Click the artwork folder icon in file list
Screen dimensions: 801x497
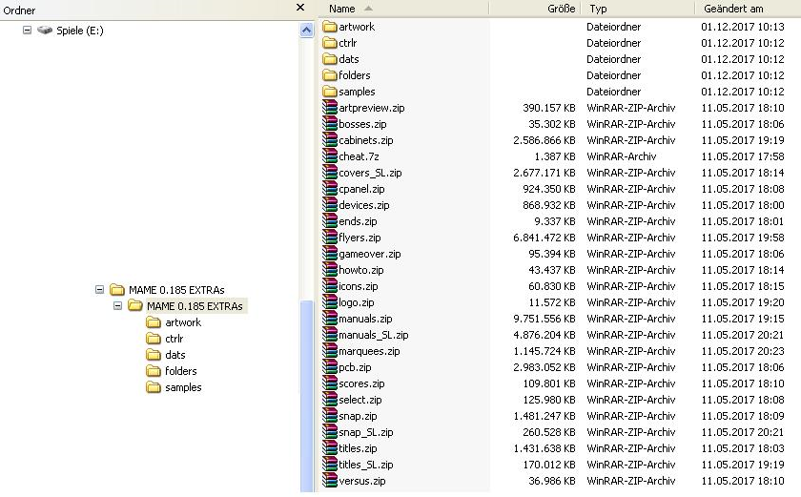[x=330, y=27]
